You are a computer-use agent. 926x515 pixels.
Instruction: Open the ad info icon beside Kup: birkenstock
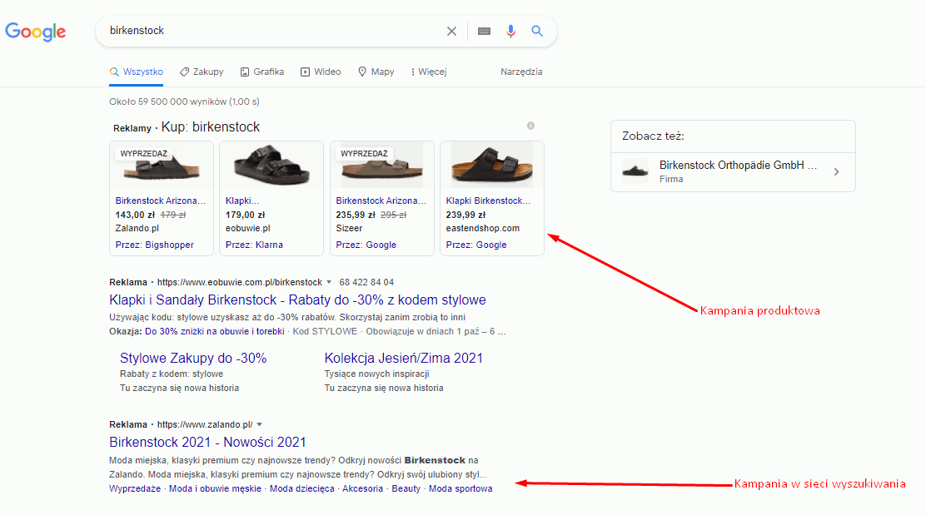(x=531, y=126)
